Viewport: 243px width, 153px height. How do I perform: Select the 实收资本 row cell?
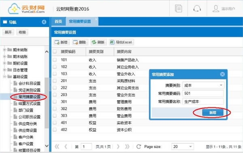coord(124,123)
